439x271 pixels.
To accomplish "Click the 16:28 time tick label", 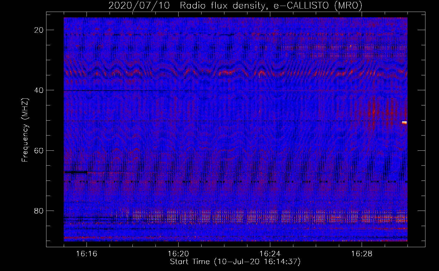I will pyautogui.click(x=362, y=254).
